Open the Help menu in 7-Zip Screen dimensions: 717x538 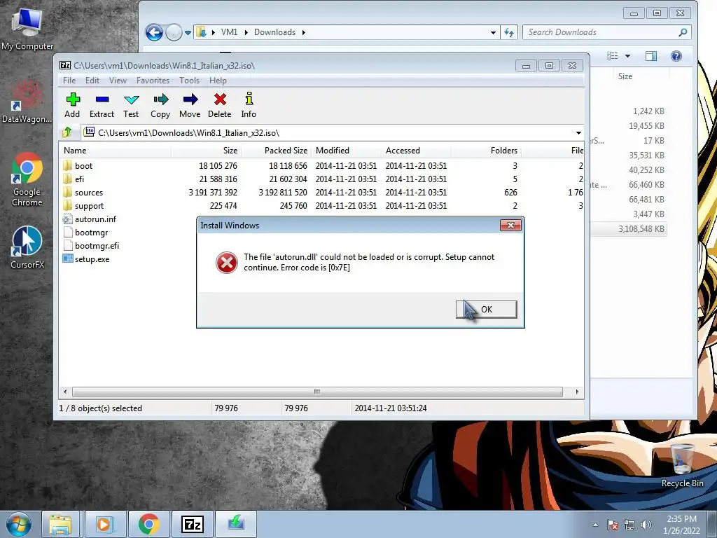coord(218,81)
